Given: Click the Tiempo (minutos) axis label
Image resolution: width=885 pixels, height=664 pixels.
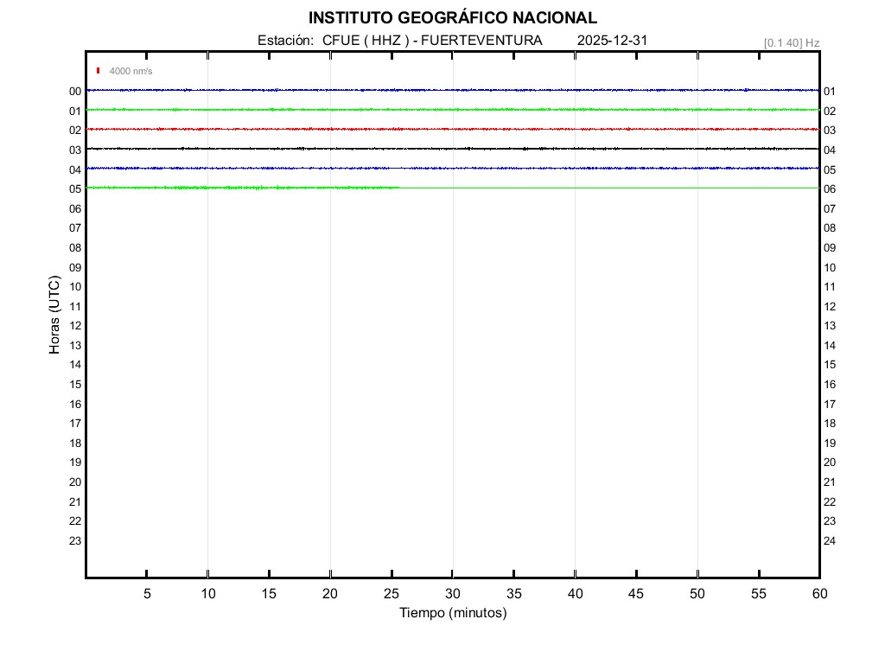Looking at the screenshot, I should click(x=452, y=613).
